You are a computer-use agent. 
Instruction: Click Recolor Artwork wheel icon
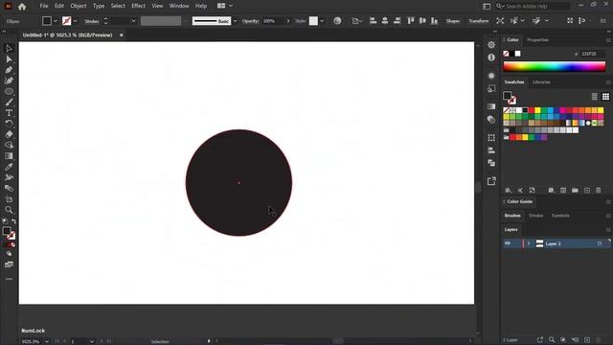[337, 21]
